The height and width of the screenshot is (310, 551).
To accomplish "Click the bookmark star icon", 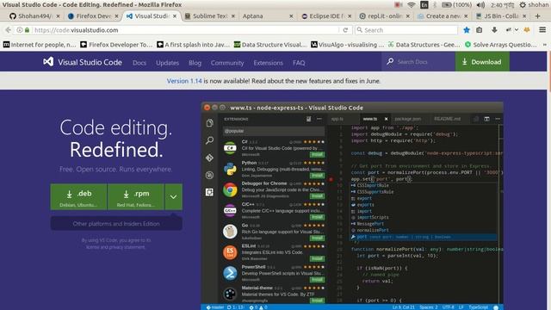I will pos(467,30).
